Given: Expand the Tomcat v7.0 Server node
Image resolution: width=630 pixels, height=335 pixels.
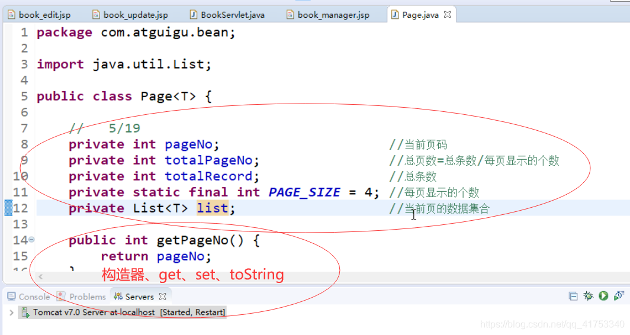Looking at the screenshot, I should click(11, 312).
